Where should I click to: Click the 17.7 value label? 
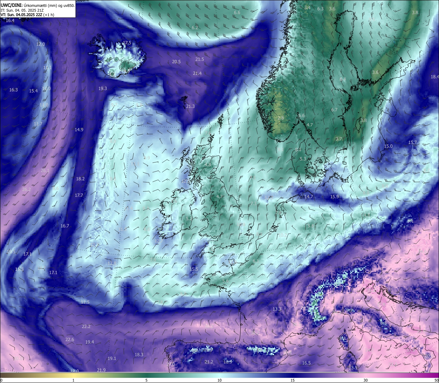pyautogui.click(x=79, y=195)
